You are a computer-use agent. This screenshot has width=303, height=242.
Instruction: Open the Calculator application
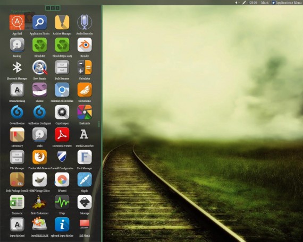(85, 67)
